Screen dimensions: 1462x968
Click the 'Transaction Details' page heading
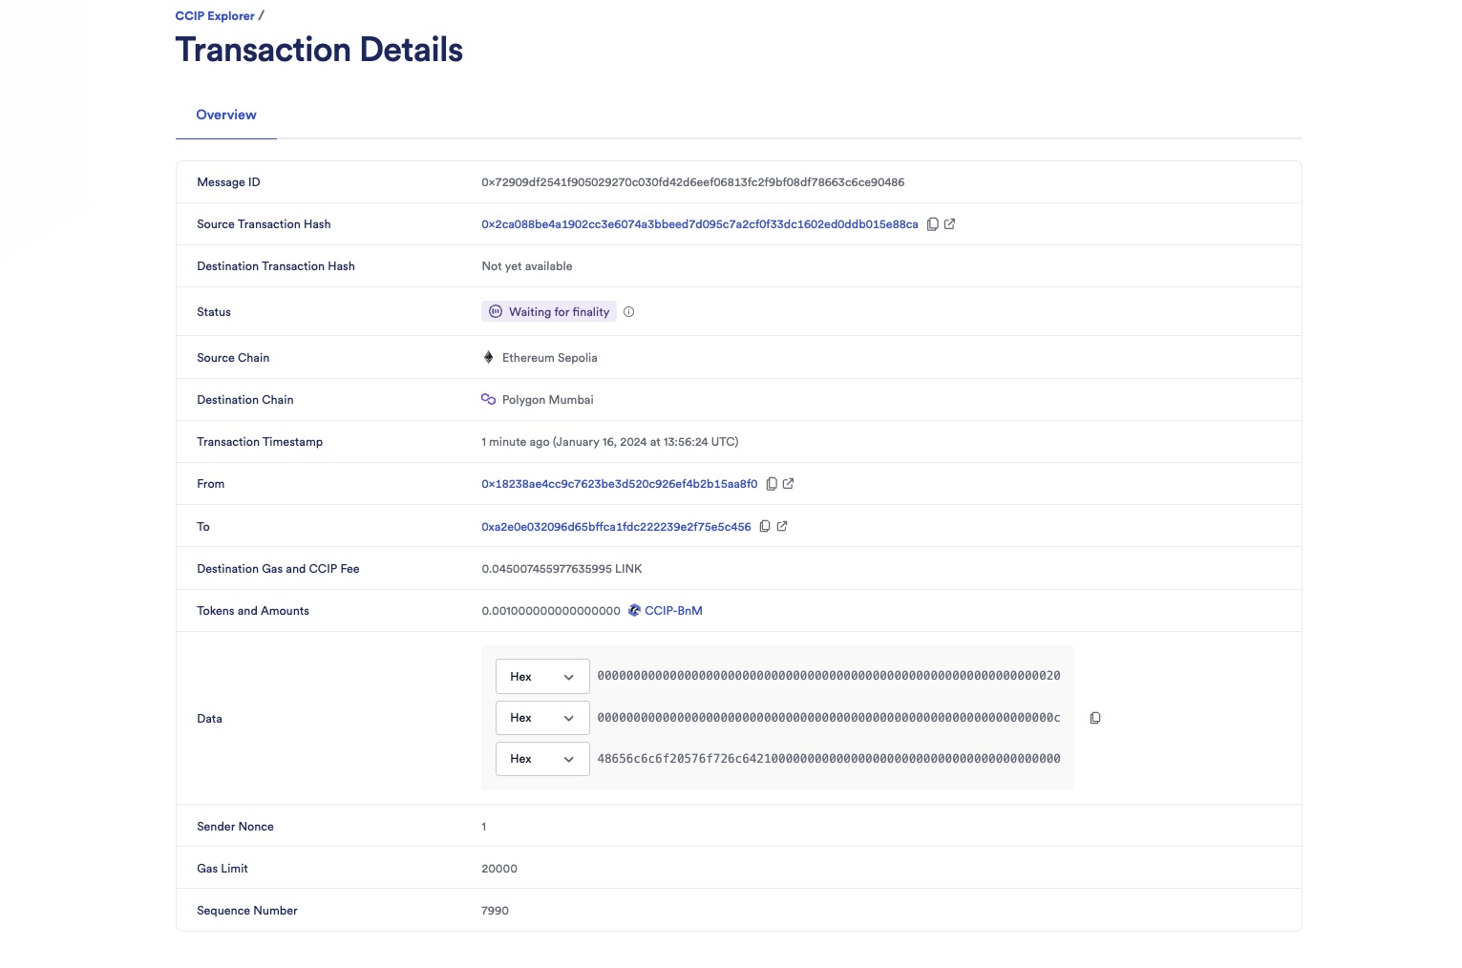pos(319,50)
